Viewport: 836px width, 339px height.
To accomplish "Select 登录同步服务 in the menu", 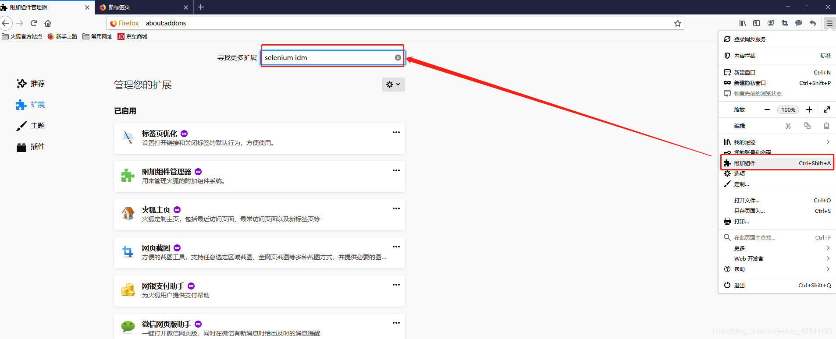I will [x=777, y=39].
